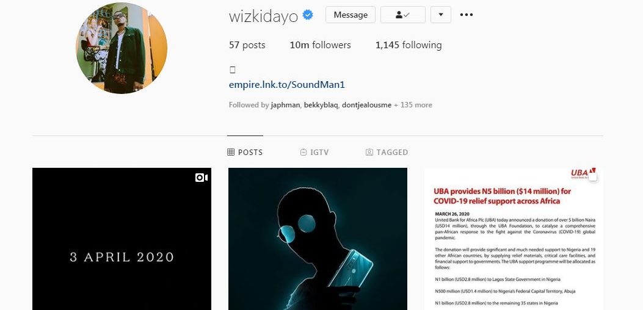Click the Message button
Viewport: 643px width, 310px height.
(x=351, y=15)
